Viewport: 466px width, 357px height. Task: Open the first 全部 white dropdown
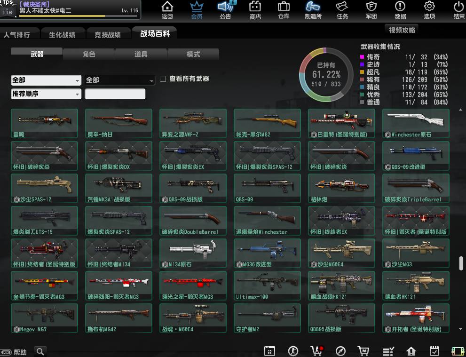46,80
